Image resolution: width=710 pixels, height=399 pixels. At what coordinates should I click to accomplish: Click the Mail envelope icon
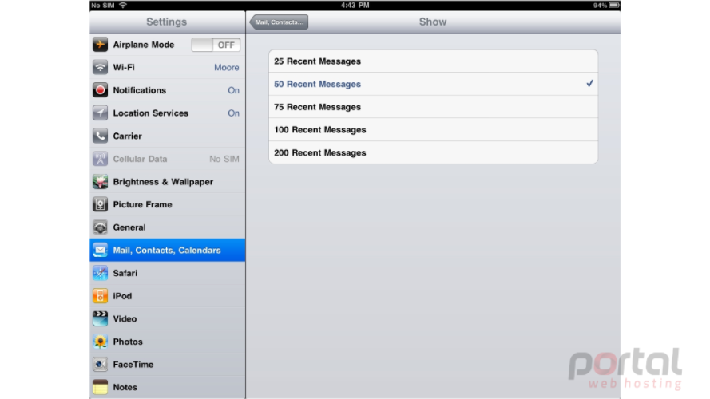(100, 250)
